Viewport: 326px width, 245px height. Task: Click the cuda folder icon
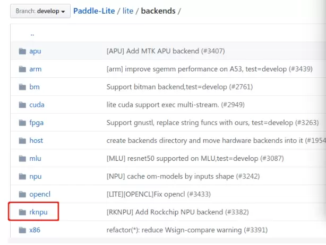(x=22, y=105)
